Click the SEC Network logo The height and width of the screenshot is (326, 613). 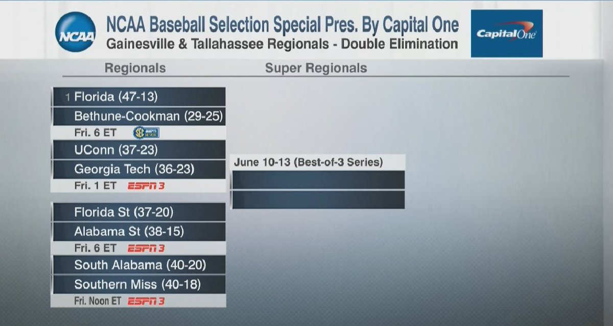point(146,133)
